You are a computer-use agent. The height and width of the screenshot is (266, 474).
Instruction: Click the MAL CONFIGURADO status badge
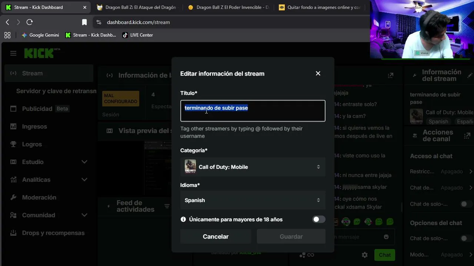tap(121, 99)
